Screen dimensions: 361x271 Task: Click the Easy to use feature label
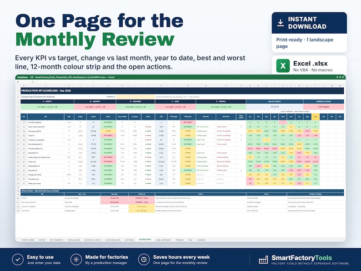click(x=40, y=257)
